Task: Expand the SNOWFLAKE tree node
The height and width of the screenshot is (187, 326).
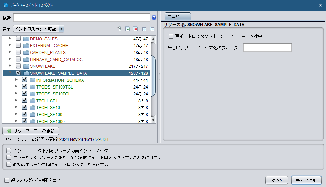Action: point(10,66)
